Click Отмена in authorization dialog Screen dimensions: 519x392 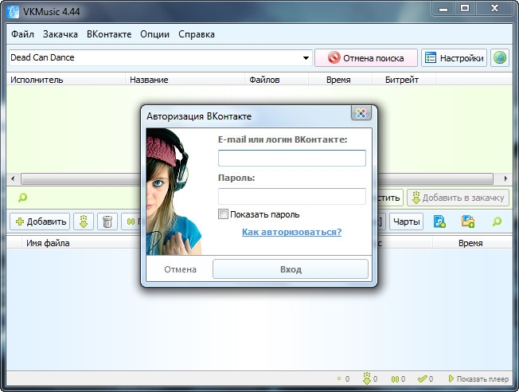coord(180,269)
